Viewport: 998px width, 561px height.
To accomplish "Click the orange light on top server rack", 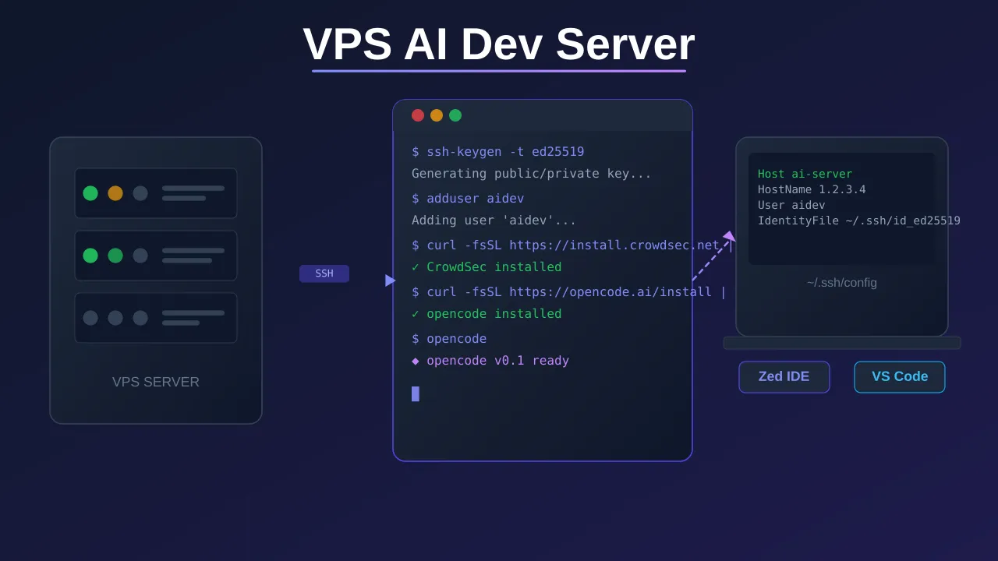I will pos(115,193).
